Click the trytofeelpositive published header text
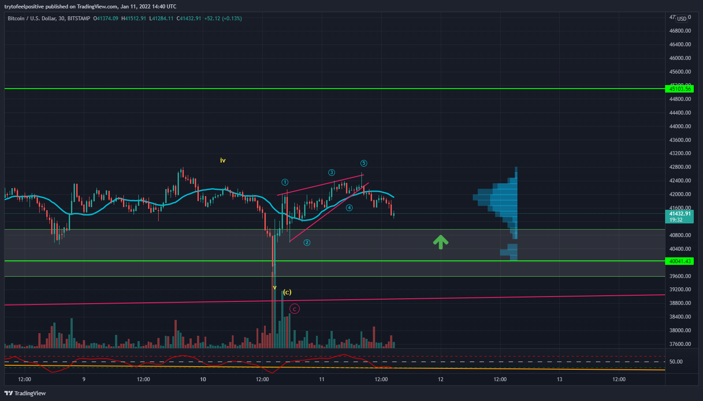 coord(90,7)
